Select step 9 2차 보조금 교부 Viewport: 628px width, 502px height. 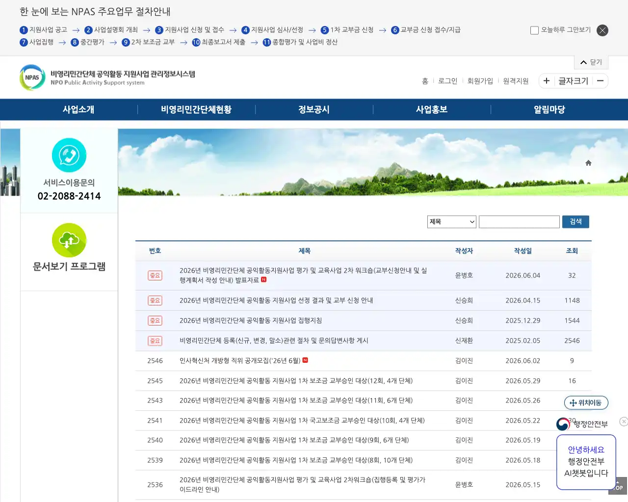(148, 42)
